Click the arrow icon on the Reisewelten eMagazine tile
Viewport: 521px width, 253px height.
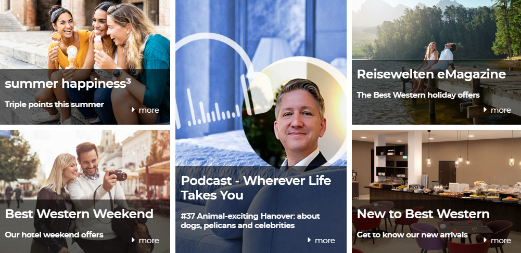486,110
